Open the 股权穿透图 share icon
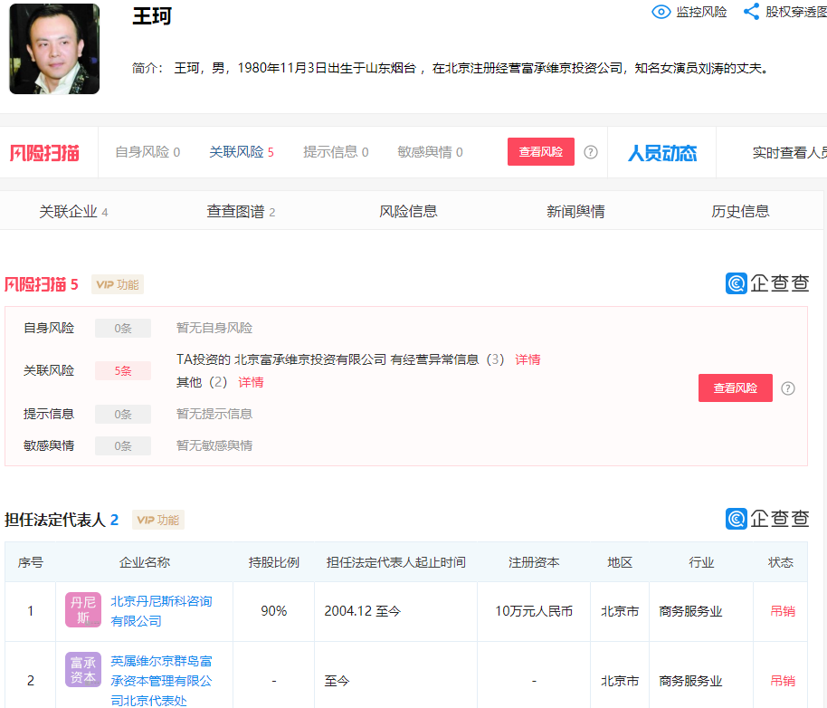Image resolution: width=827 pixels, height=708 pixels. click(x=749, y=12)
